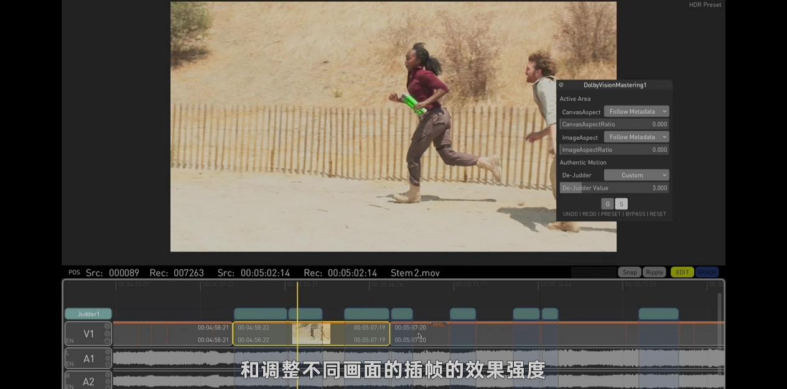Click the Stem2.mov clip name
The image size is (787, 389).
point(415,273)
